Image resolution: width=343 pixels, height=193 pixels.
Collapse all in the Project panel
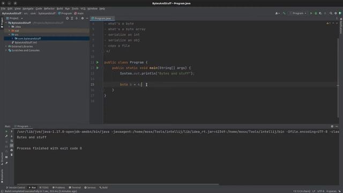[x=77, y=18]
